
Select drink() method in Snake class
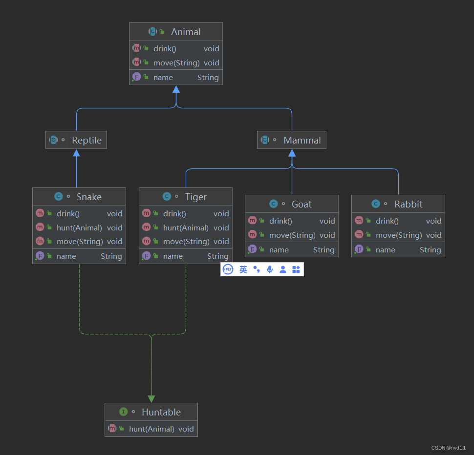pos(79,213)
